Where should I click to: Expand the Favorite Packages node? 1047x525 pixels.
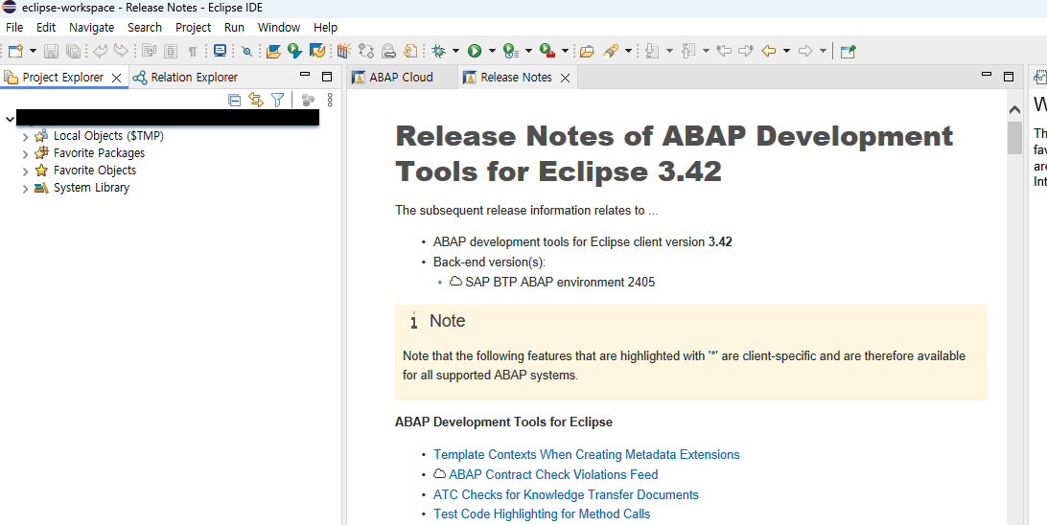tap(25, 154)
